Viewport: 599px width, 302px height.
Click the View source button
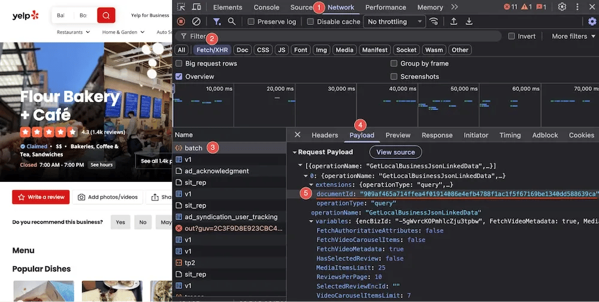pos(395,152)
